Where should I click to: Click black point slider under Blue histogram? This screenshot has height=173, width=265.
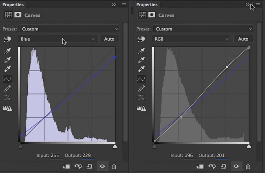coord(20,146)
